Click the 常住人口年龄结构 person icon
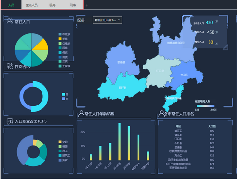This screenshot has height=180, width=237. (81, 114)
